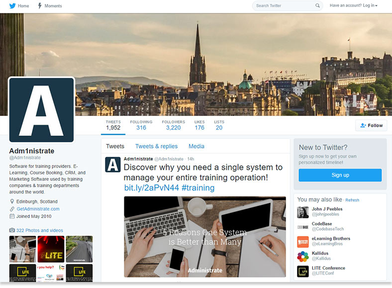This screenshot has width=392, height=288.
Task: Click the Edinburgh, Scotland location text
Action: [x=37, y=202]
